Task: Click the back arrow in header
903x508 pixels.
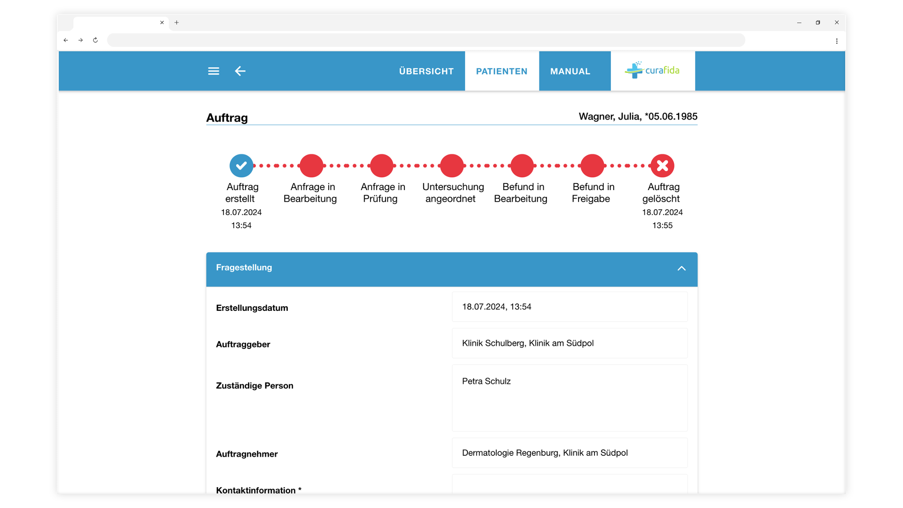Action: click(x=240, y=71)
